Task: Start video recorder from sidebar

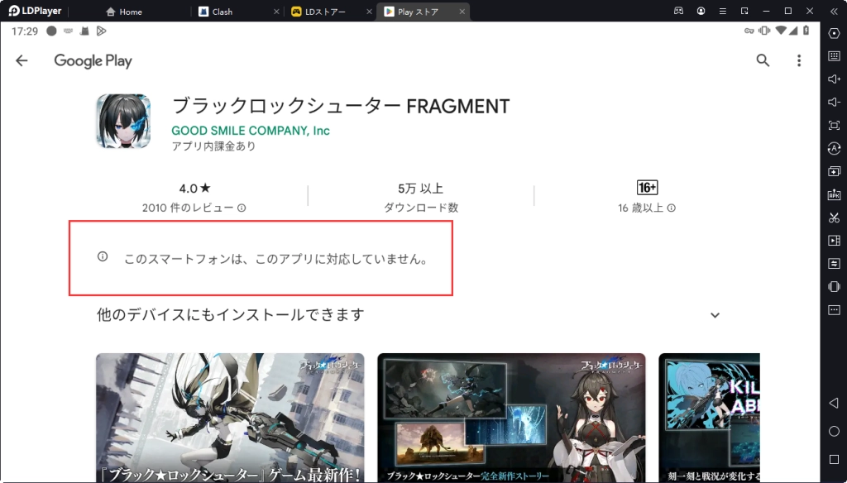Action: tap(834, 241)
